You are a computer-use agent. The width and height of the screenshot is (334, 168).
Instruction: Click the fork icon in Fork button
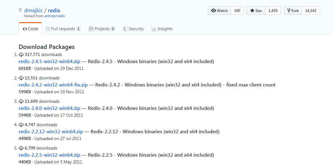tap(289, 10)
